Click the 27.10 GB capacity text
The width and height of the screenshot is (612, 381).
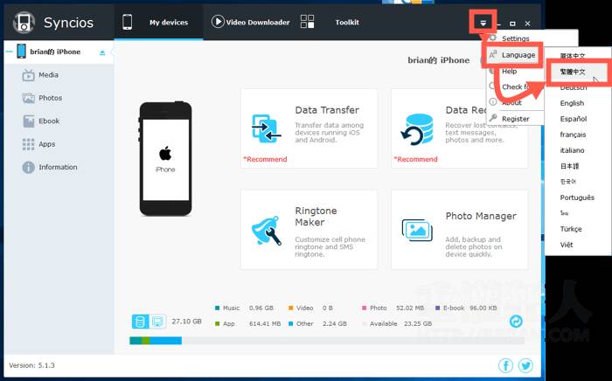pos(186,322)
